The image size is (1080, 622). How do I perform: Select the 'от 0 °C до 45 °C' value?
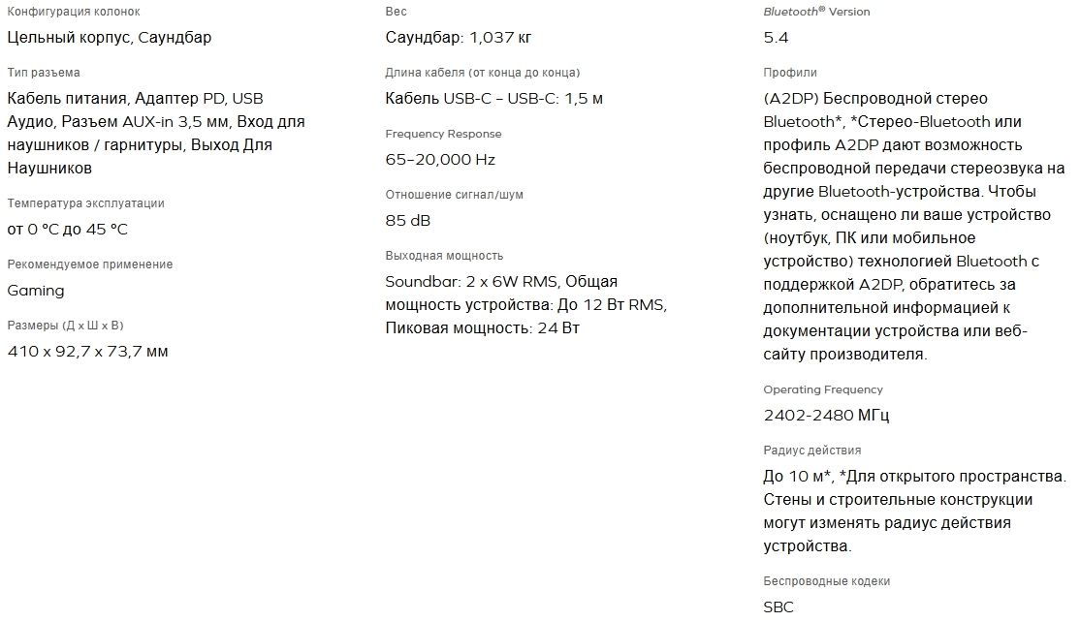pyautogui.click(x=68, y=229)
